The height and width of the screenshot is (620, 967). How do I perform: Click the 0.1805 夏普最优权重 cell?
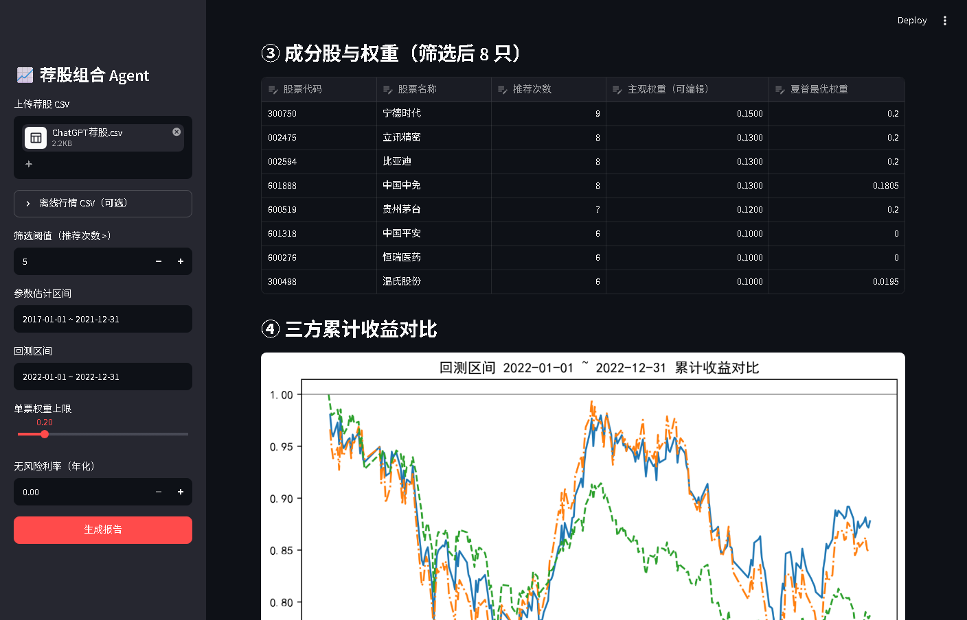point(837,186)
